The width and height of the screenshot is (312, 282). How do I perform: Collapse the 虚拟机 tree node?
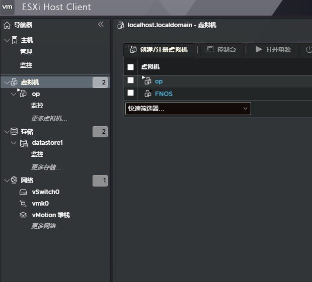(x=7, y=82)
